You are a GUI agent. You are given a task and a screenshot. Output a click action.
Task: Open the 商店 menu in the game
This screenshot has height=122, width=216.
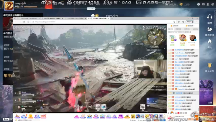coord(98,5)
